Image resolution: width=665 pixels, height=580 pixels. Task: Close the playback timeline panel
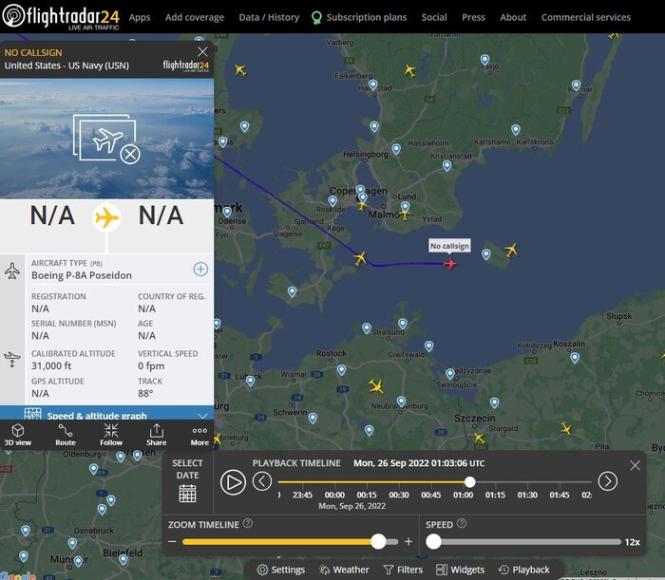click(635, 465)
